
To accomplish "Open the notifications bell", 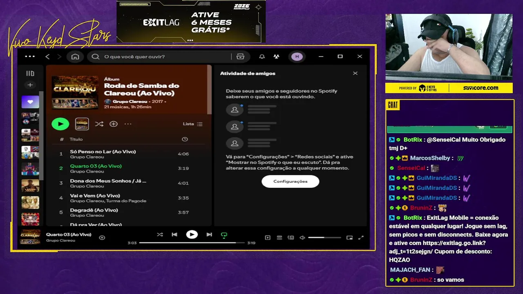I will click(x=262, y=56).
